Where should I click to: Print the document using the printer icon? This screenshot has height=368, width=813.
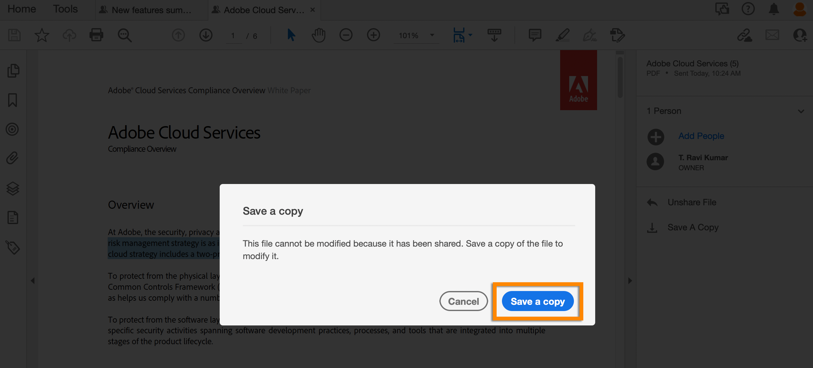click(x=96, y=35)
